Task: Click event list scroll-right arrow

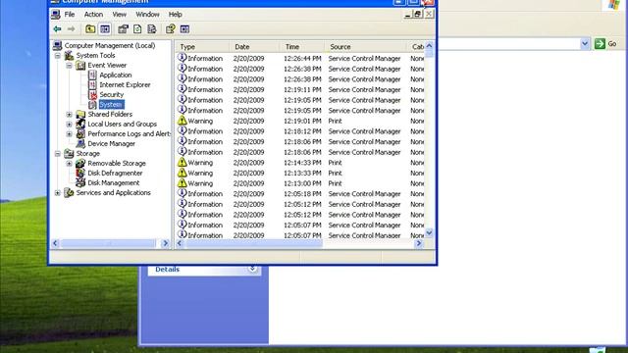Action: (x=419, y=243)
